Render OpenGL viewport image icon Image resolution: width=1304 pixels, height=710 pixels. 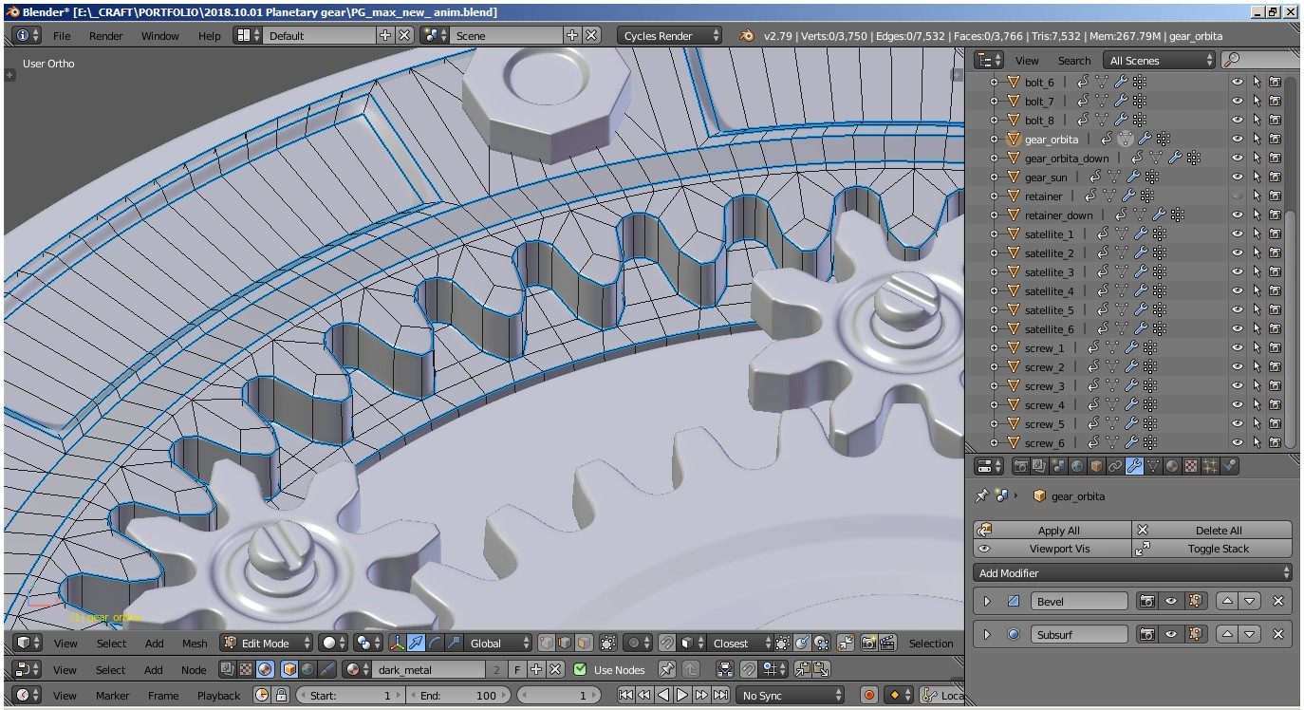click(868, 643)
